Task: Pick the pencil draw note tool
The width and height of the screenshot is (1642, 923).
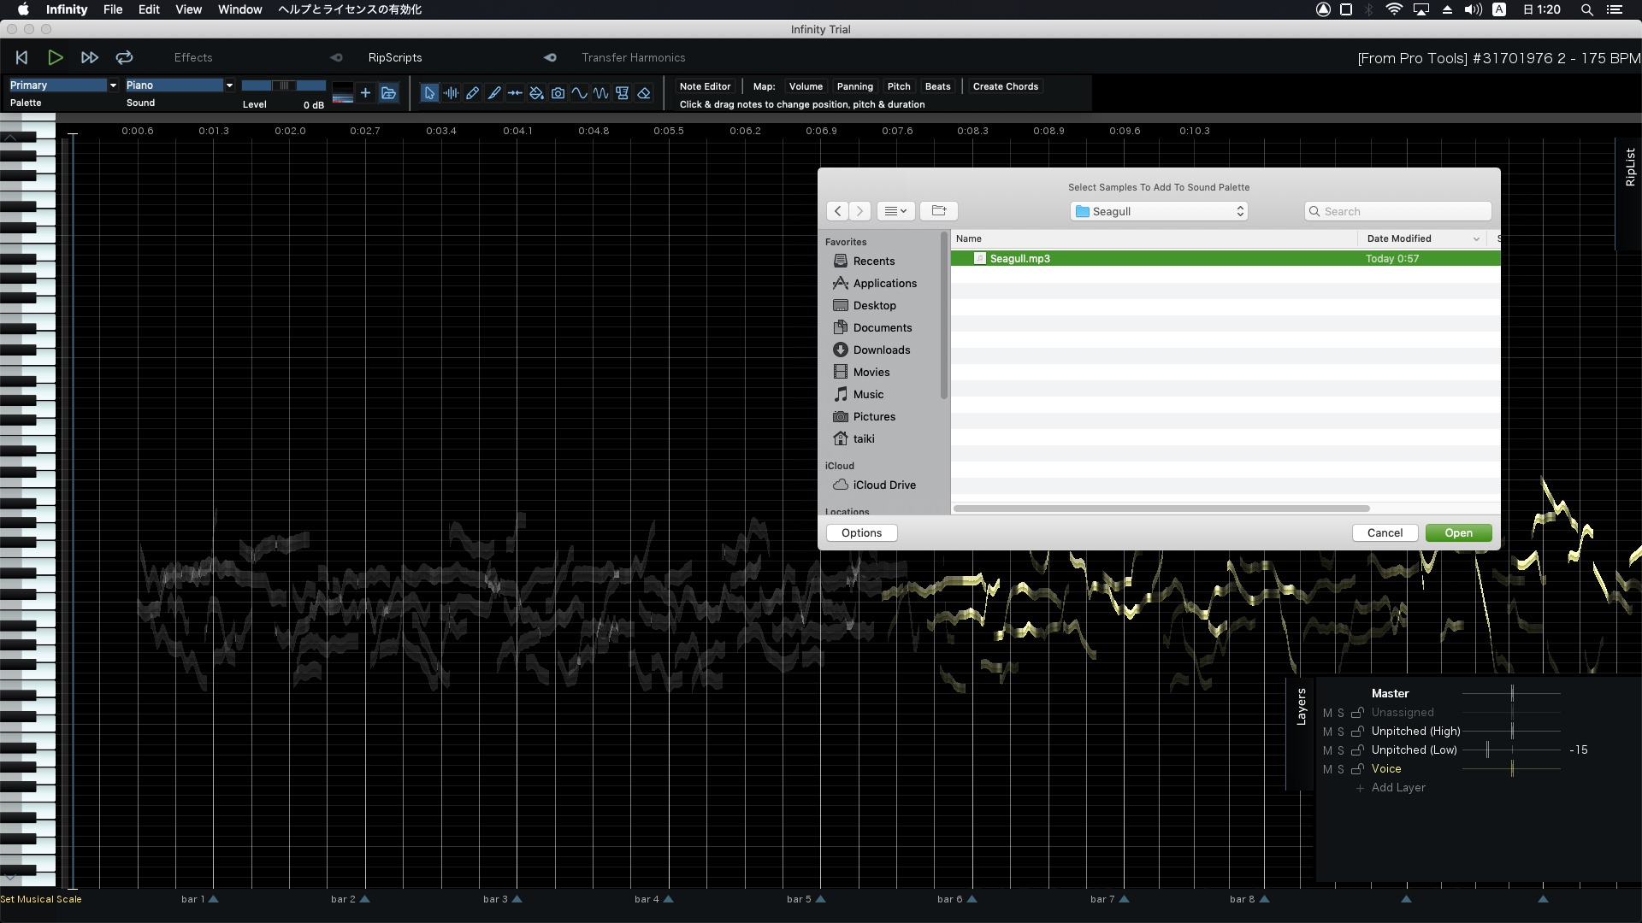Action: pyautogui.click(x=472, y=93)
